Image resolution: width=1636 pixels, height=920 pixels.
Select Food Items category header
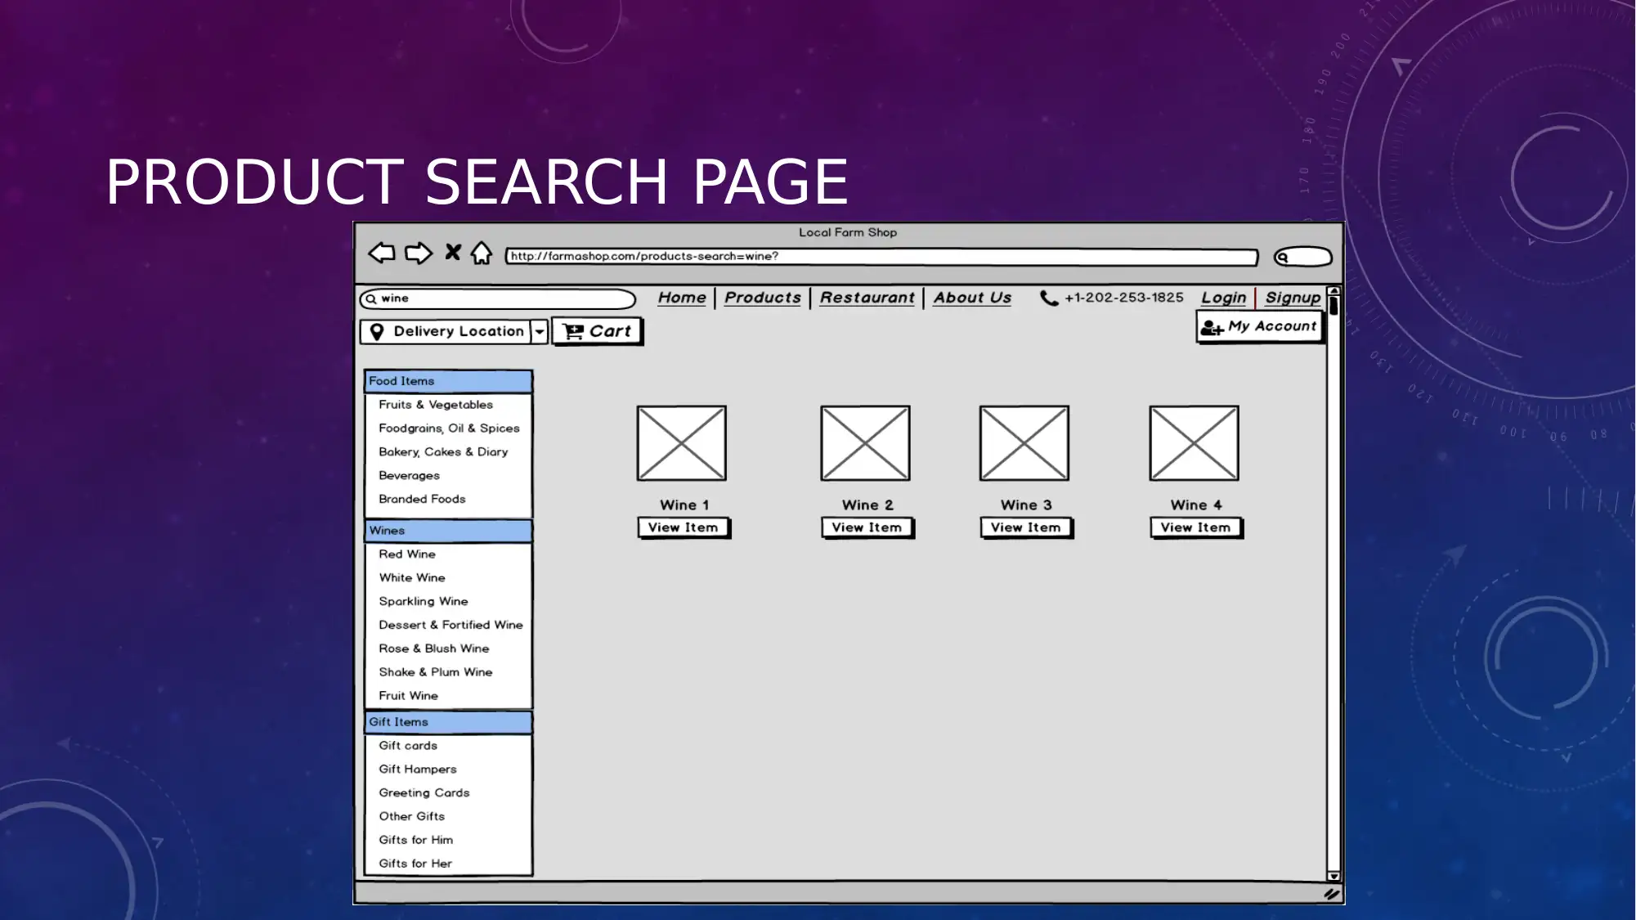pyautogui.click(x=448, y=381)
